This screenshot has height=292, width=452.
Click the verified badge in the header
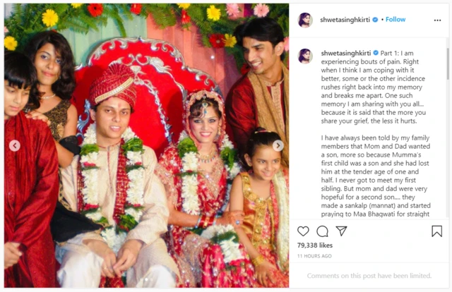point(375,20)
